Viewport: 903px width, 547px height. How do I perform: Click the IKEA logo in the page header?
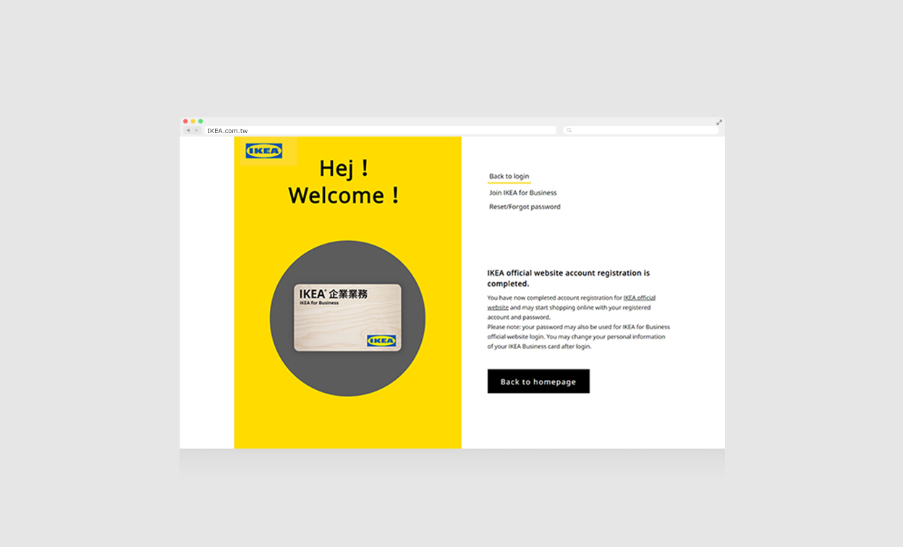click(264, 150)
